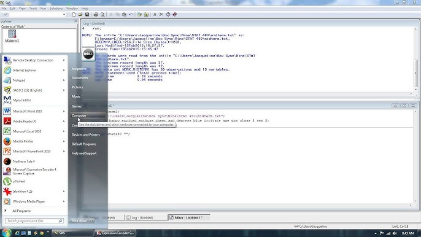421x237 pixels.
Task: Click the Print icon in SAS toolbar
Action: click(x=96, y=15)
